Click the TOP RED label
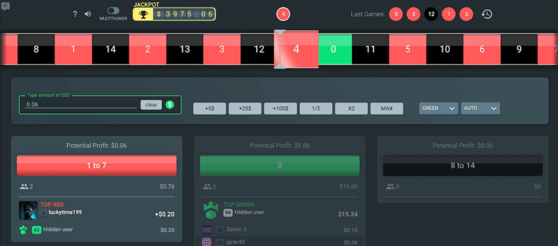Viewport: 558px width, 246px height. click(x=52, y=205)
